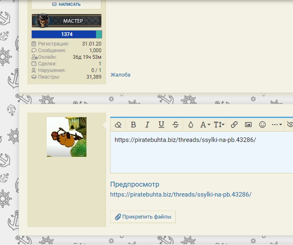The width and height of the screenshot is (293, 245).
Task: Click the coin icon beside Пиастры
Action: pyautogui.click(x=34, y=77)
